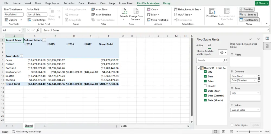
Task: Open the Name Box dropdown
Action: click(19, 30)
